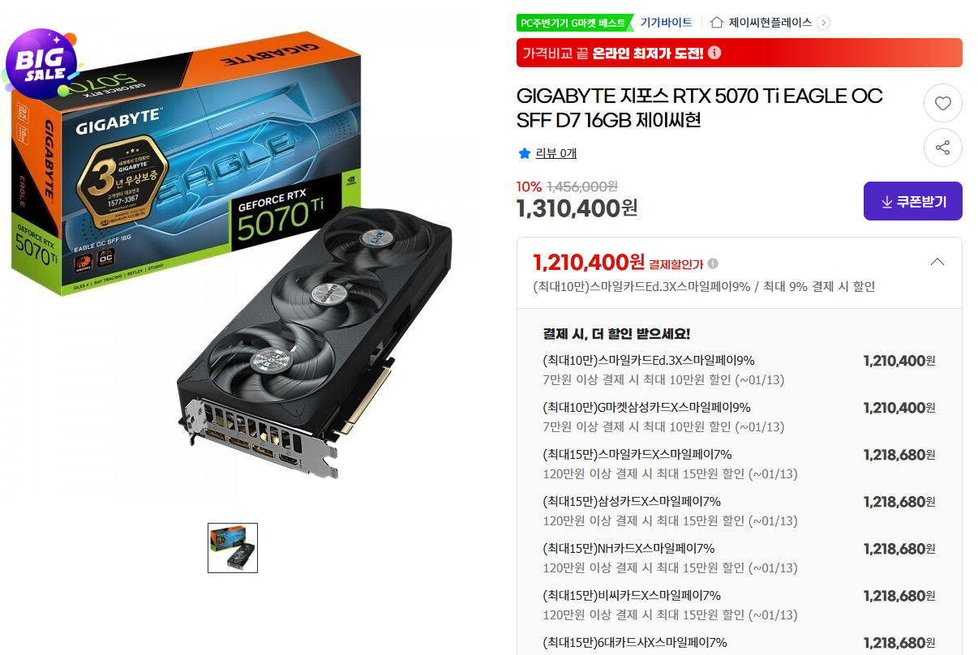Click the 온라인 최저가 도전 red banner
Image resolution: width=978 pixels, height=655 pixels.
click(739, 53)
